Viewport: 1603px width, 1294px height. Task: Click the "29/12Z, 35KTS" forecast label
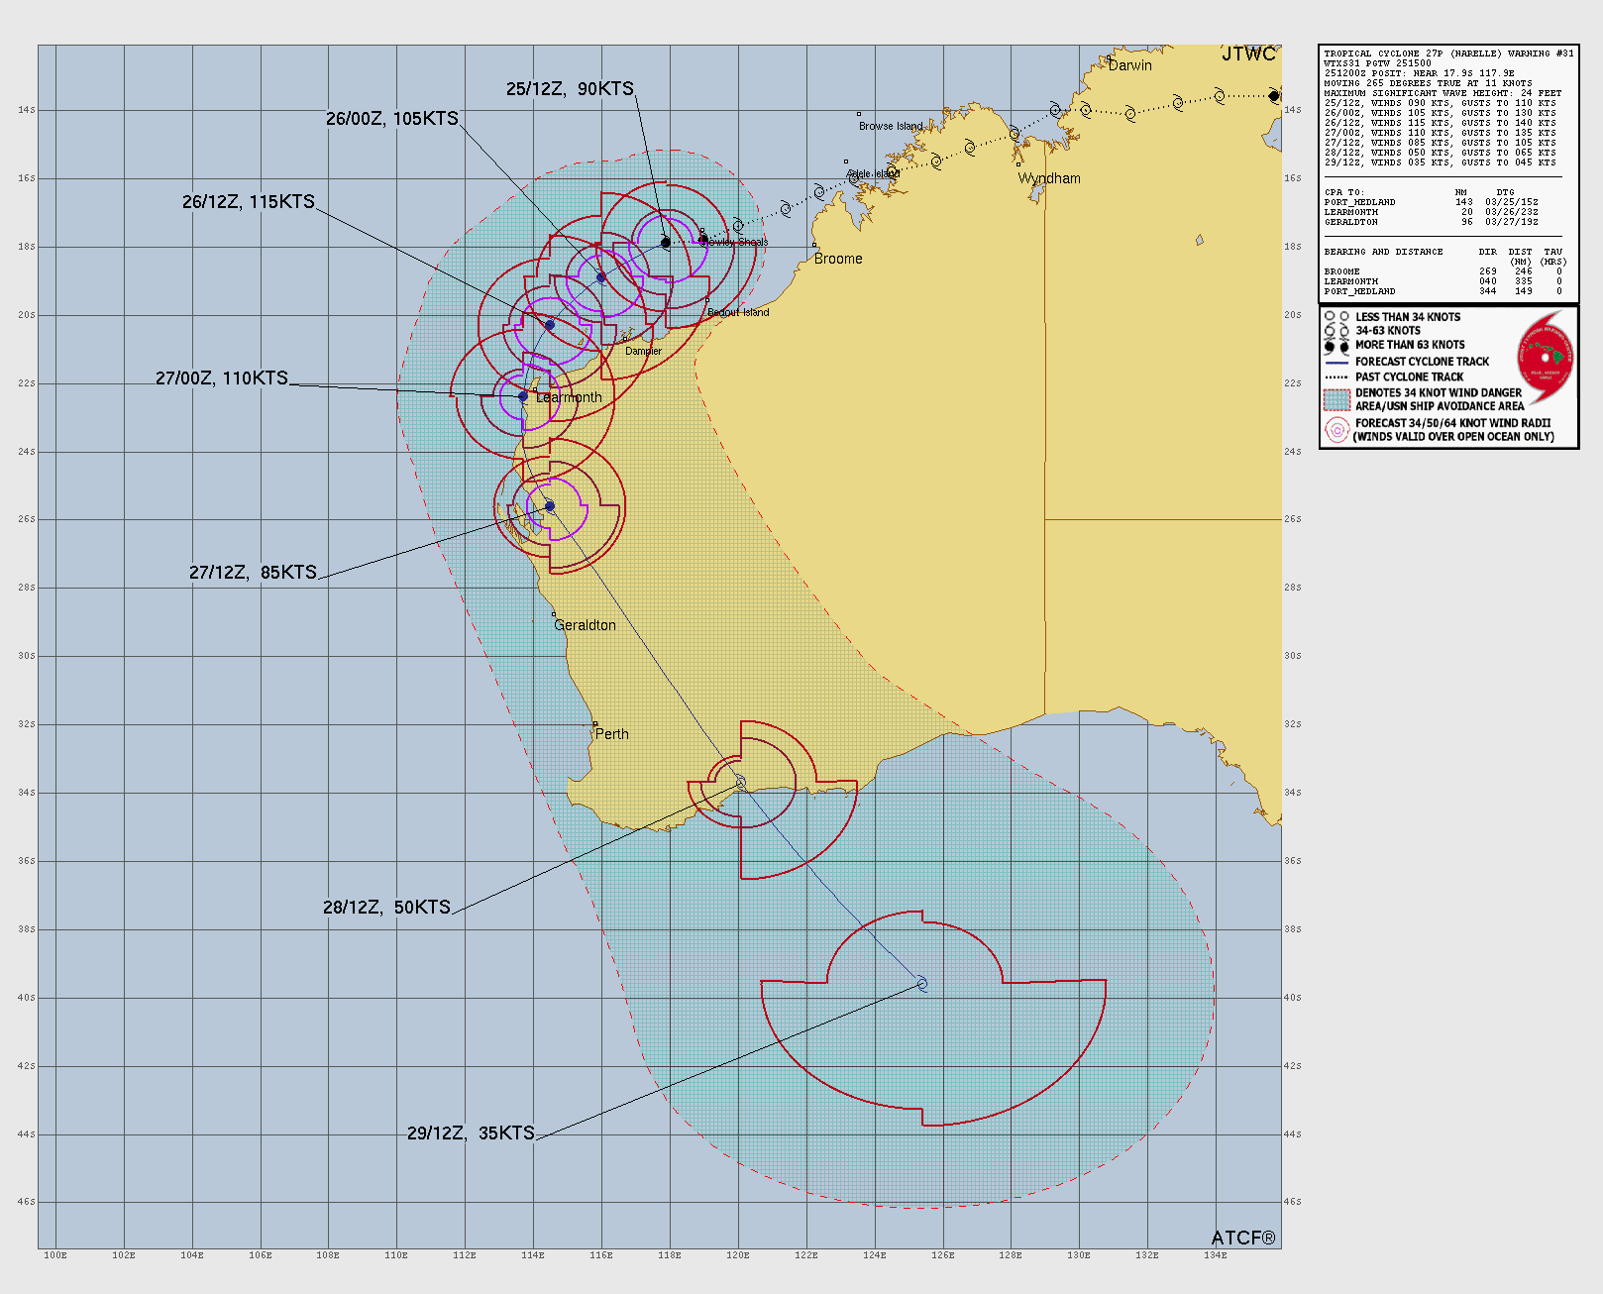[471, 1133]
